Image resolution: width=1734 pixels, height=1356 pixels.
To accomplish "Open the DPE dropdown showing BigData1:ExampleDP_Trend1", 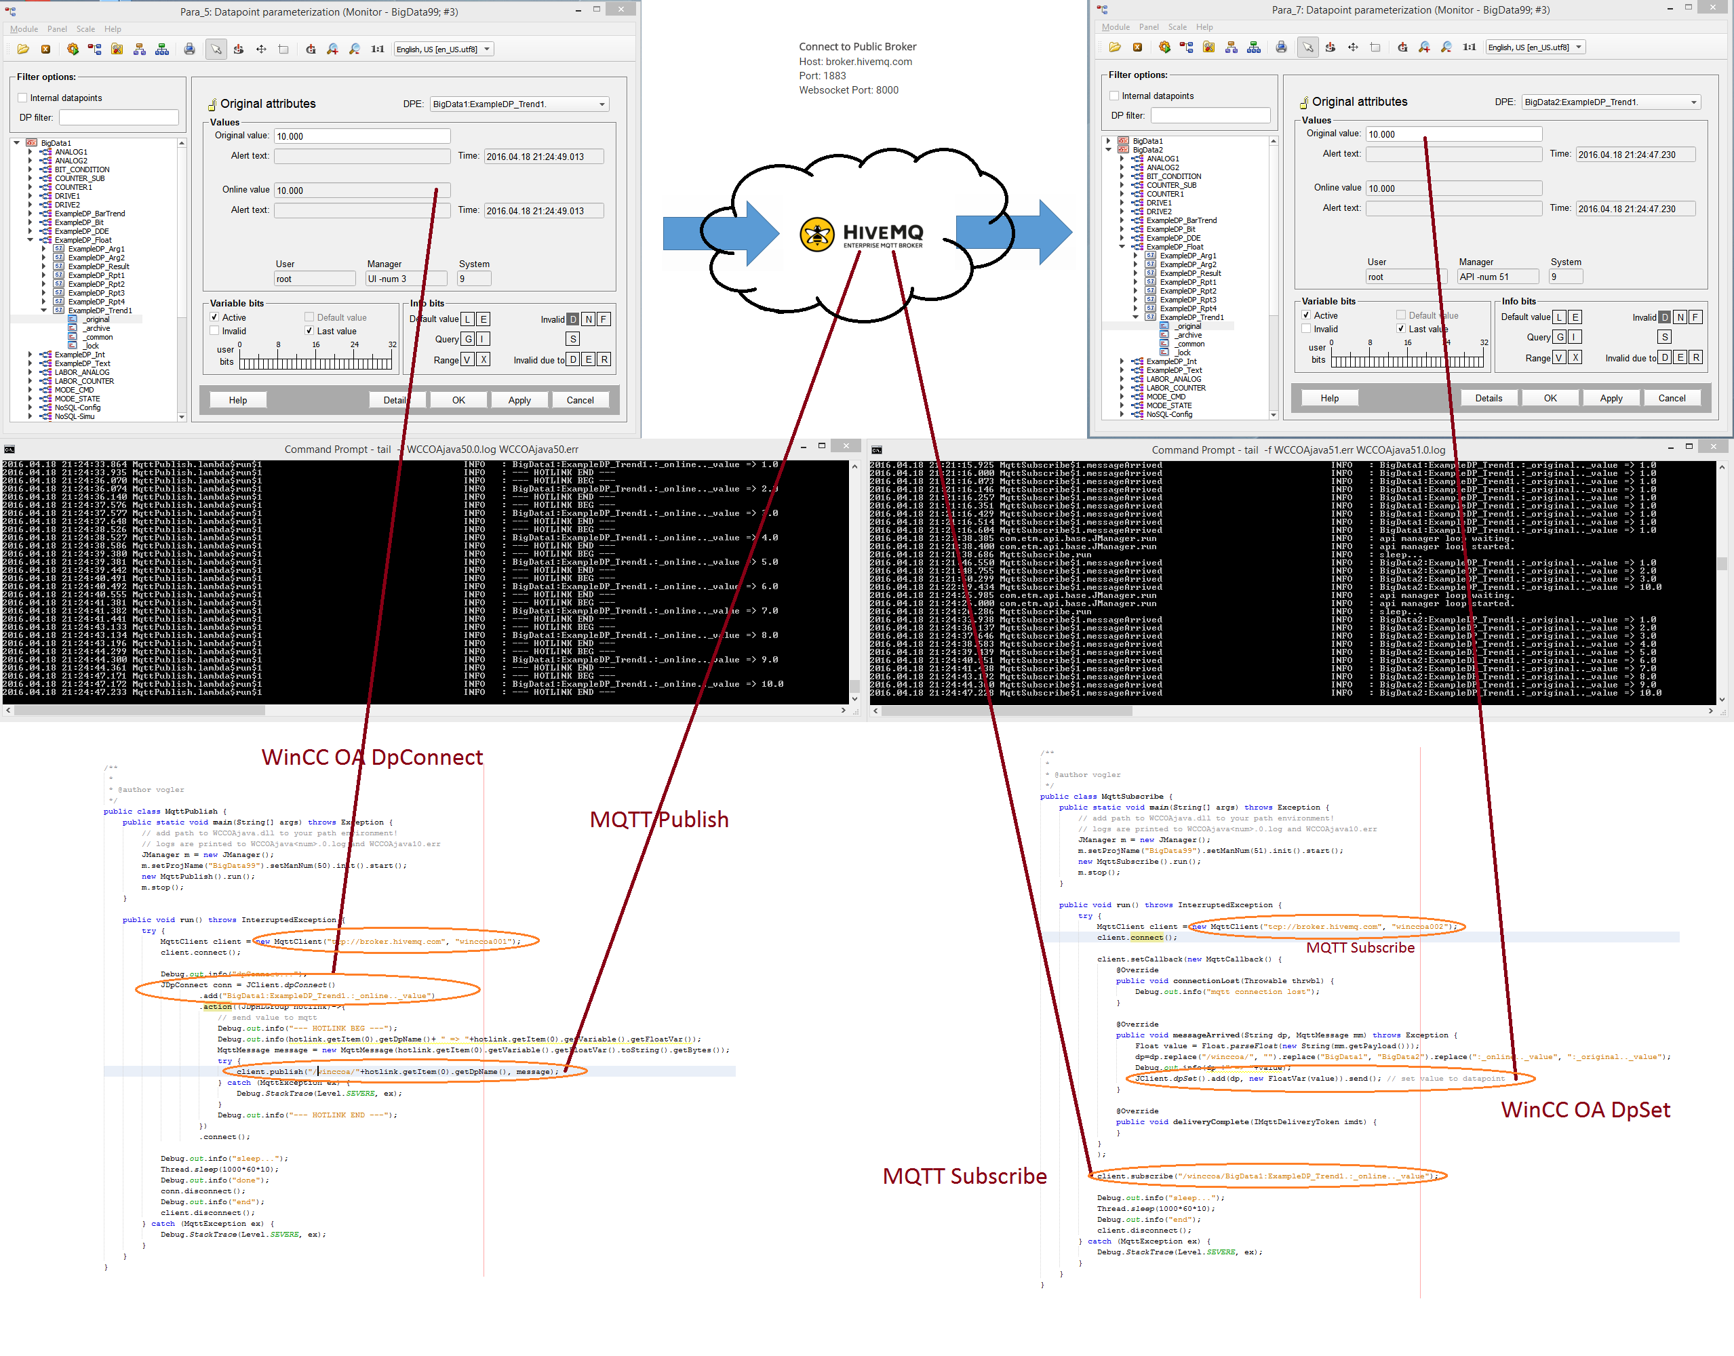I will (x=519, y=104).
